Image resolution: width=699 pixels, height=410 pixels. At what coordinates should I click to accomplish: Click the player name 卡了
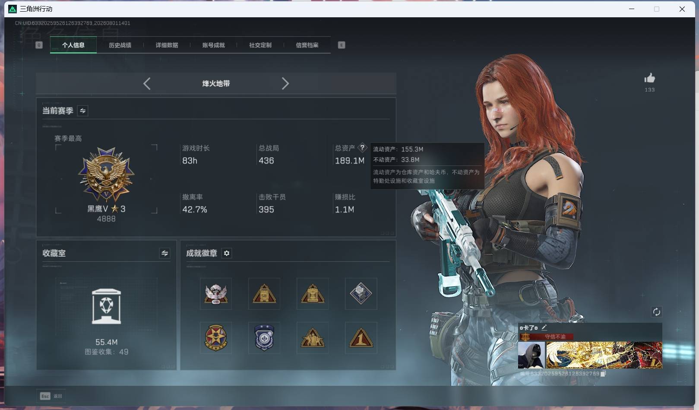click(x=528, y=328)
